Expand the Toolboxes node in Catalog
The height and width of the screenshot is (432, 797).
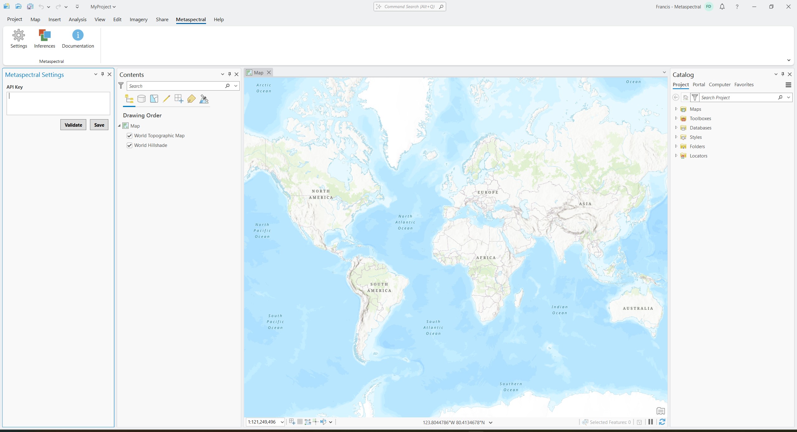coord(676,118)
